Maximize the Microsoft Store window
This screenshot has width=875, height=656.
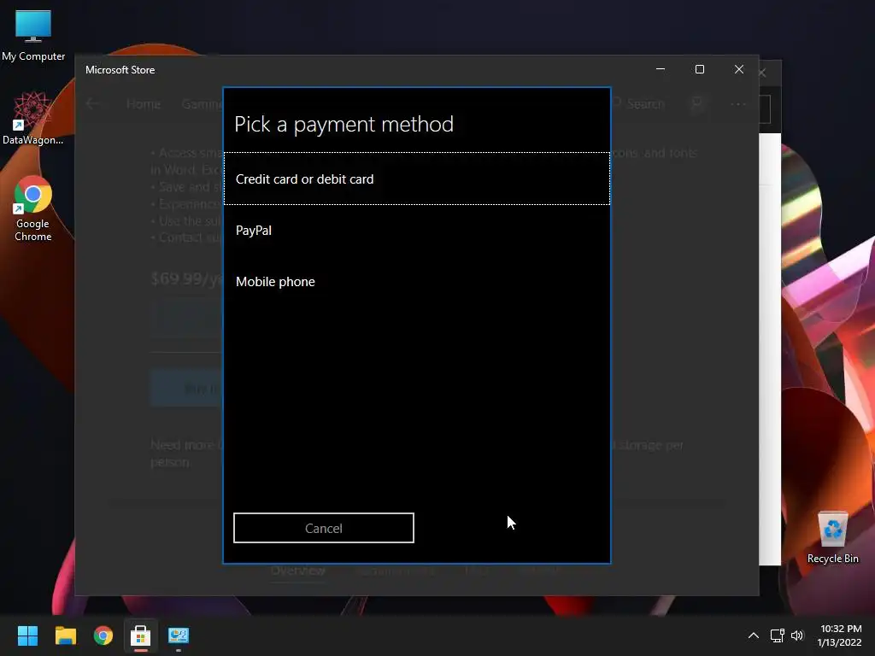tap(700, 69)
